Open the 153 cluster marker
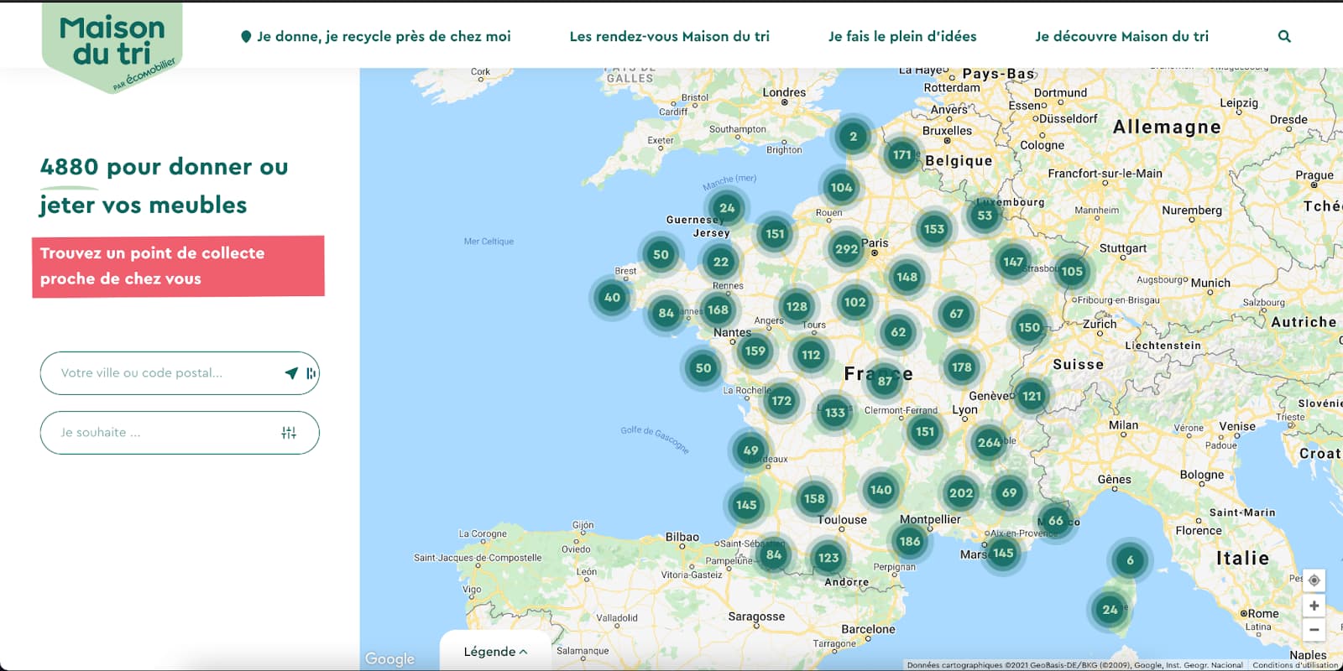This screenshot has width=1343, height=671. 933,229
